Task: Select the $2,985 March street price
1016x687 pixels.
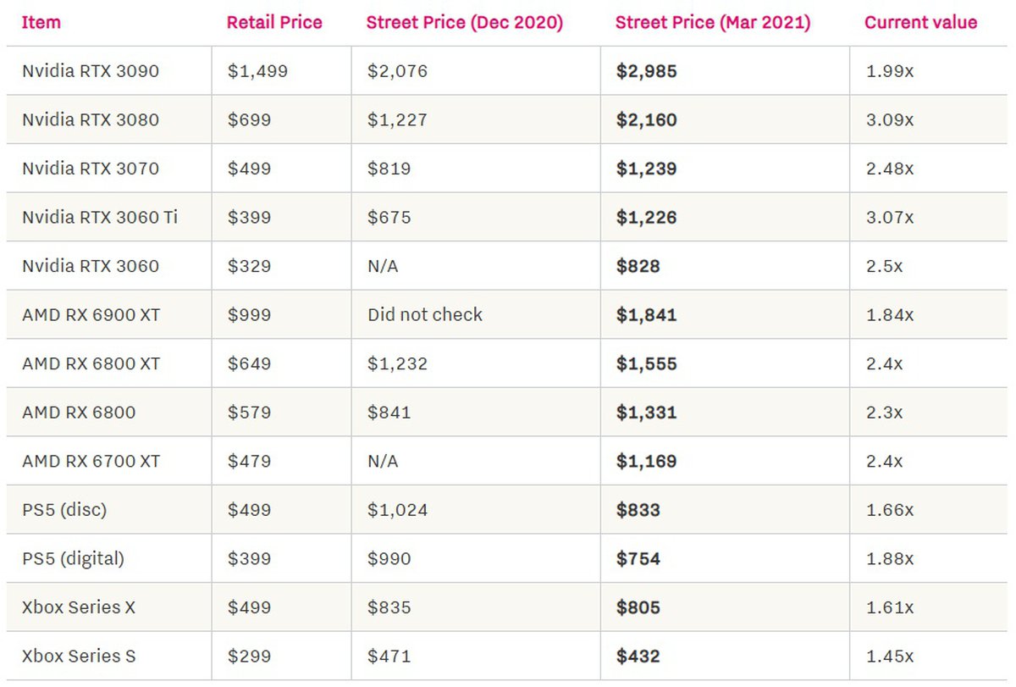Action: [x=647, y=71]
